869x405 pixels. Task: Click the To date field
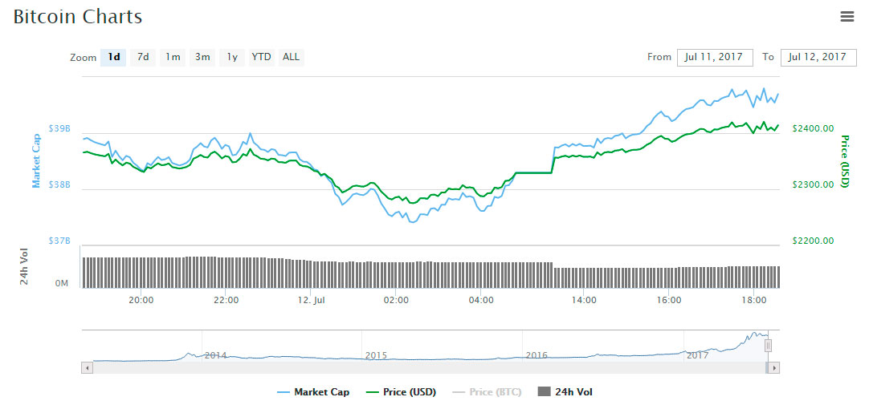point(818,57)
